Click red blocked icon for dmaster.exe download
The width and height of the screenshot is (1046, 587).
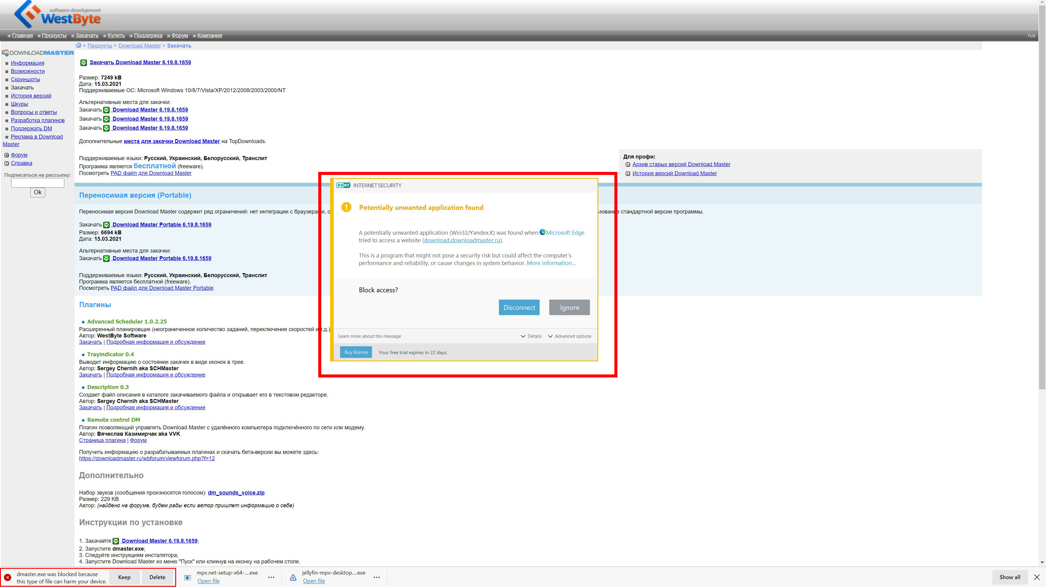pos(8,577)
